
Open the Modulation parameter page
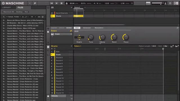(x=99, y=28)
